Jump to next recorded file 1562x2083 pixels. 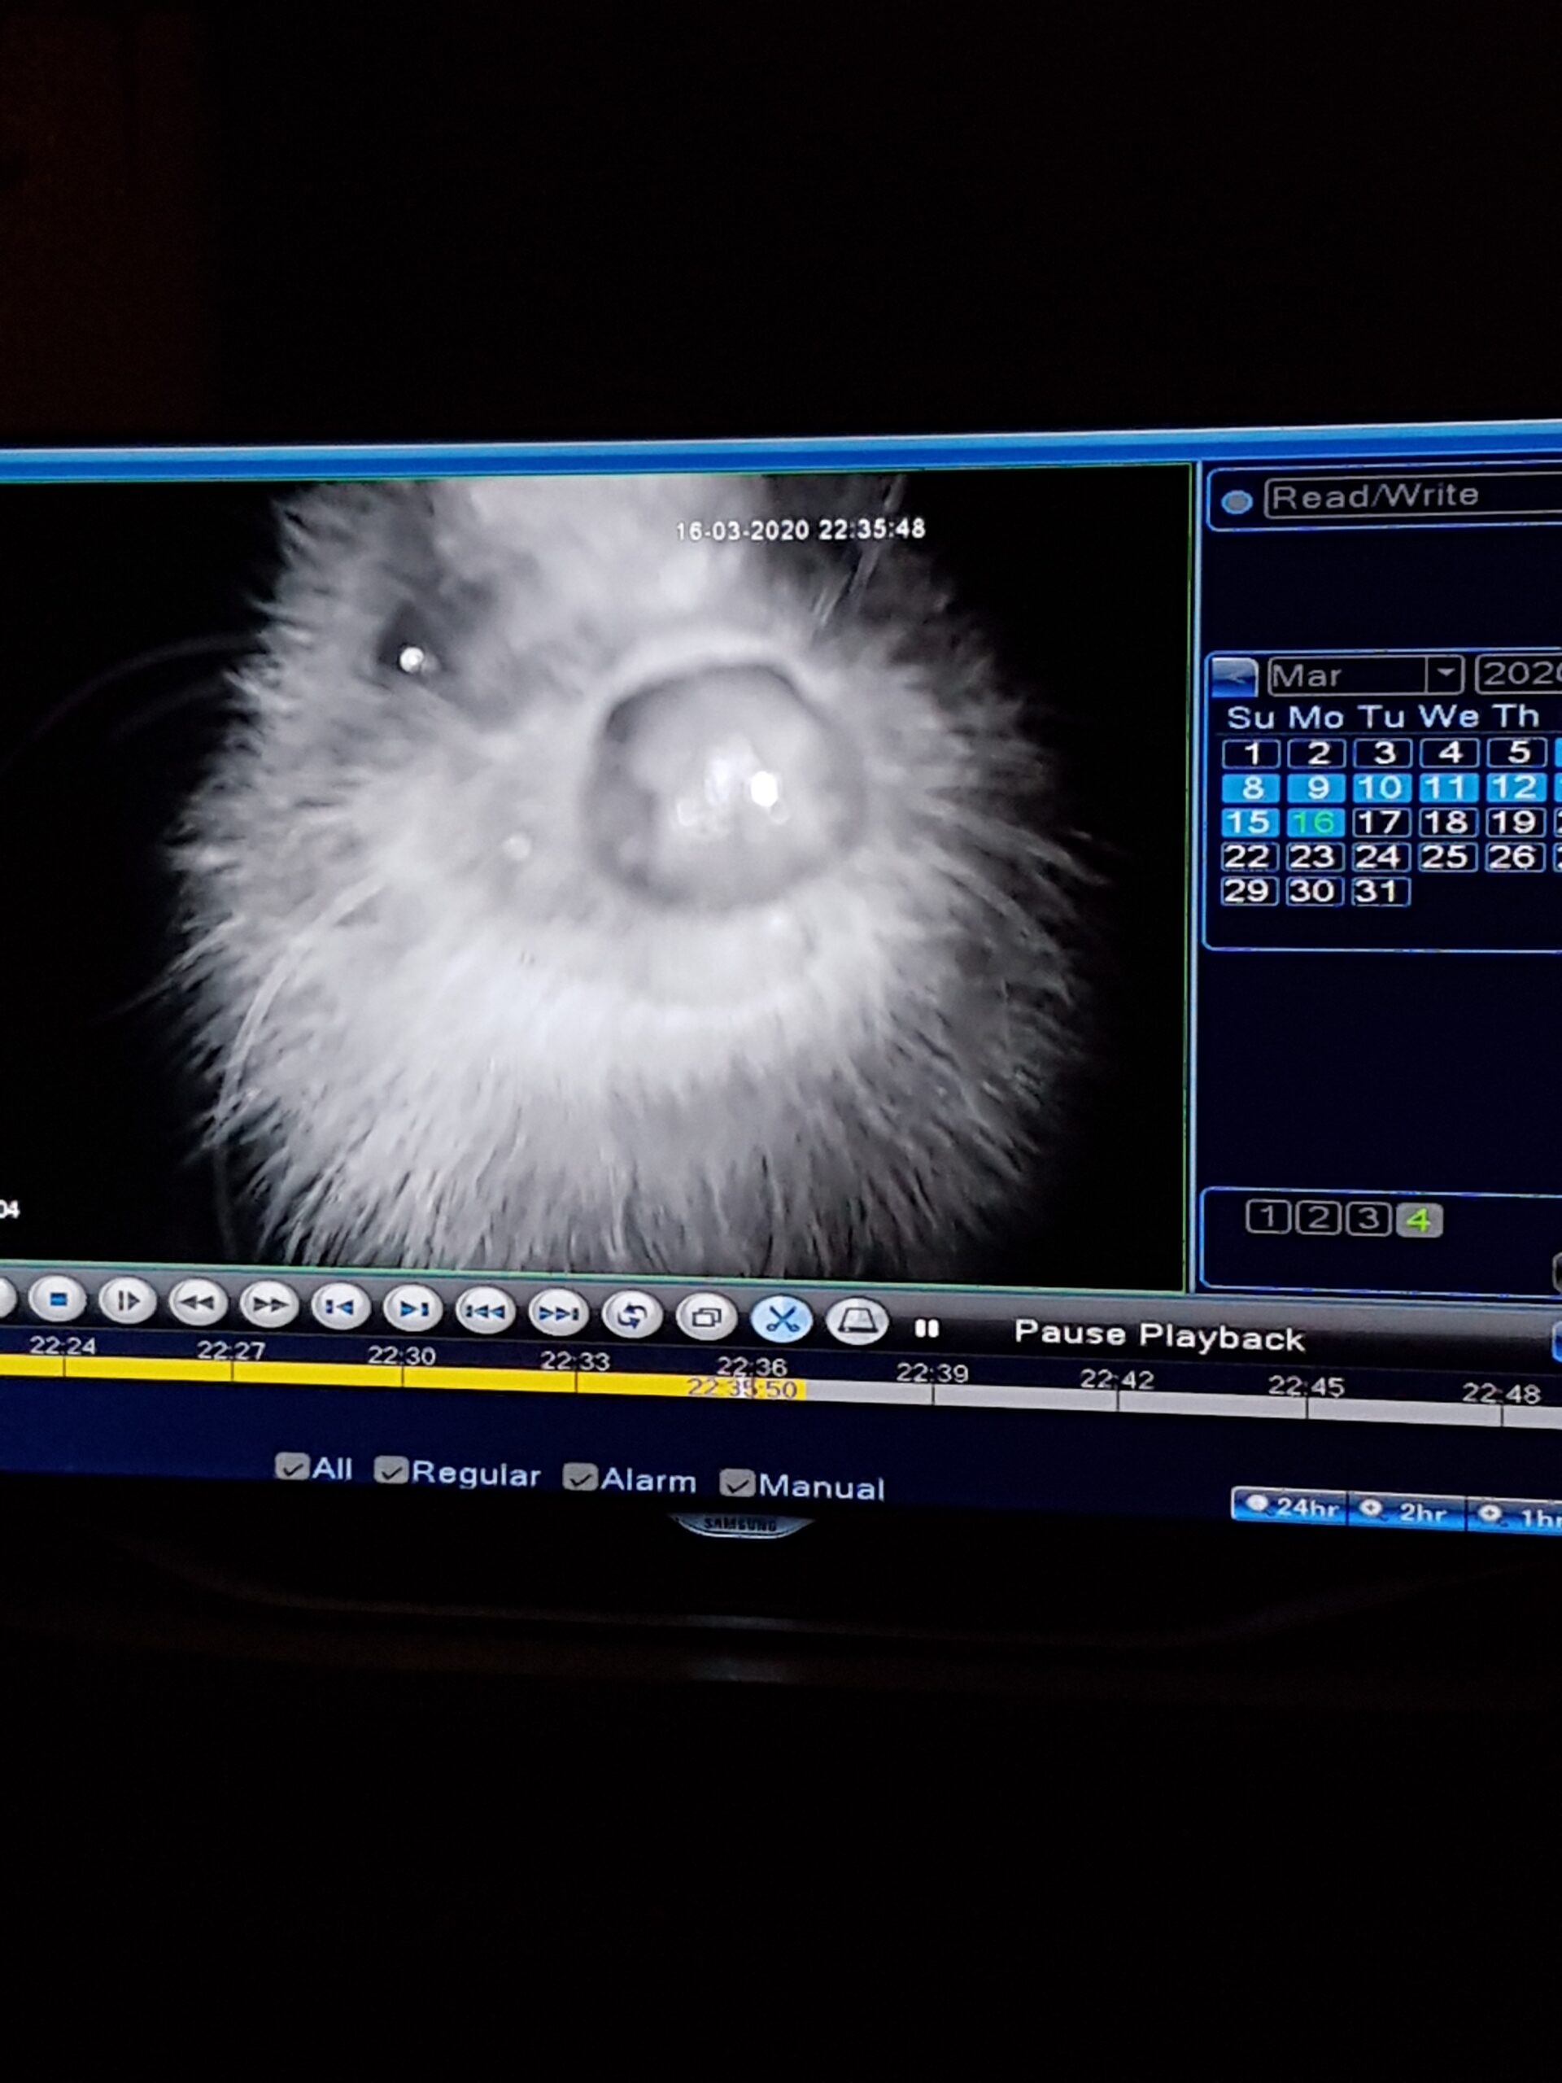coord(558,1313)
